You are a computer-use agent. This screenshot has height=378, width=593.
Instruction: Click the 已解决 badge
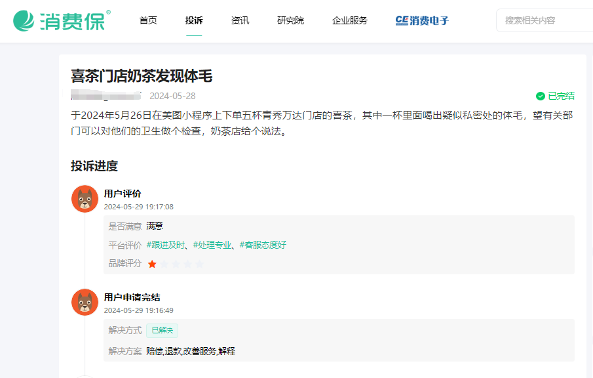point(163,331)
